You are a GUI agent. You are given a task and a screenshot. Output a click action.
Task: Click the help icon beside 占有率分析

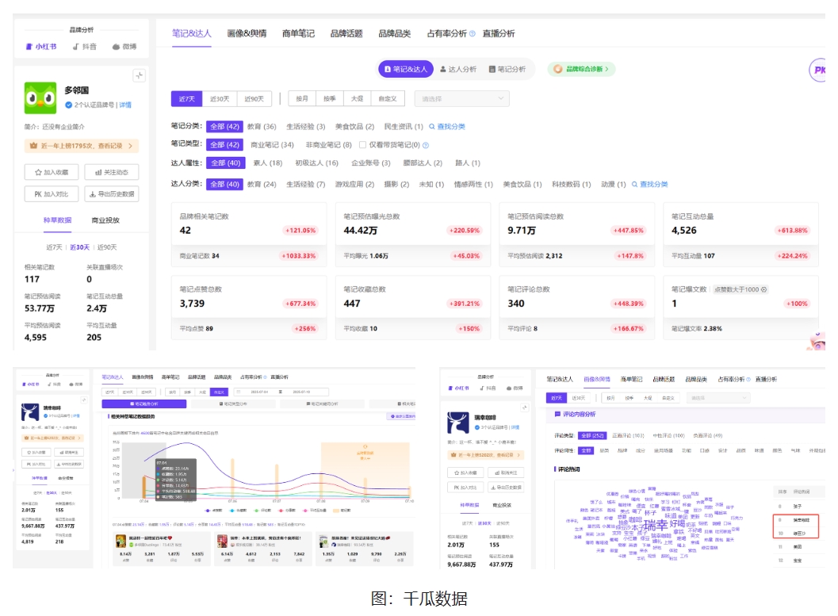click(x=472, y=34)
